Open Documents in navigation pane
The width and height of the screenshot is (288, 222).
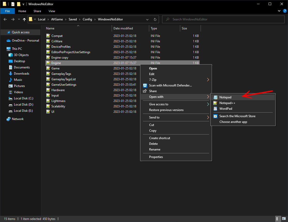pyautogui.click(x=19, y=67)
